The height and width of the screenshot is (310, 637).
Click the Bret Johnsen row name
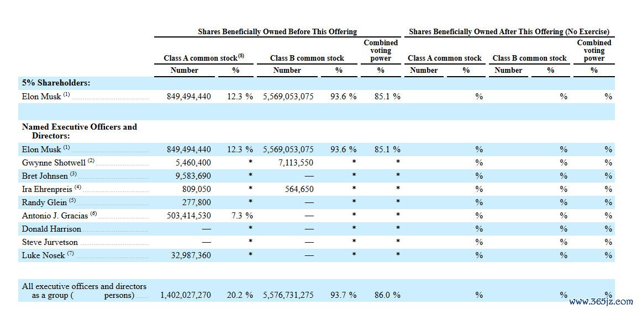click(x=49, y=176)
